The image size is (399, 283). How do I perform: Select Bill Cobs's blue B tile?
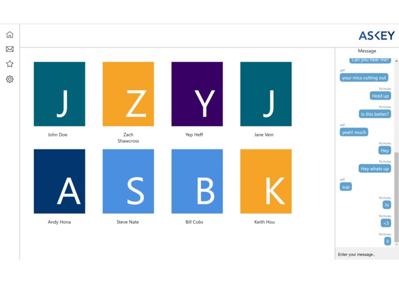coord(197,181)
